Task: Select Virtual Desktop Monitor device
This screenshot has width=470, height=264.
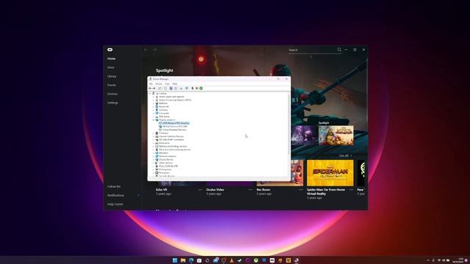Action: coord(174,130)
